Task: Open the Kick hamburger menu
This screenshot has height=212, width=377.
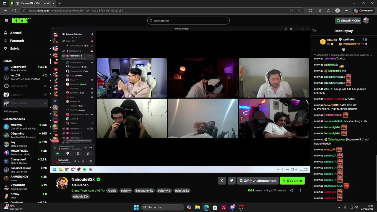Action: point(6,21)
